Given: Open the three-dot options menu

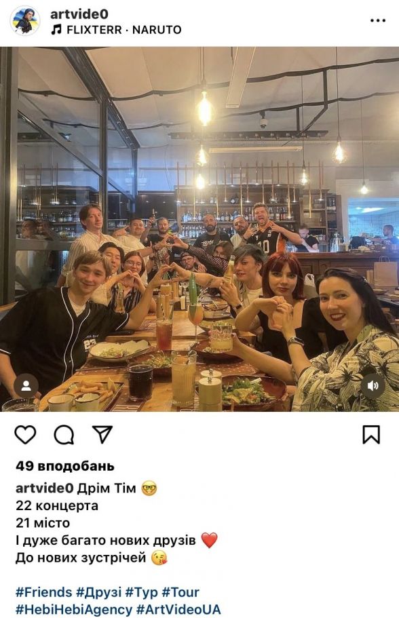Looking at the screenshot, I should point(378,20).
